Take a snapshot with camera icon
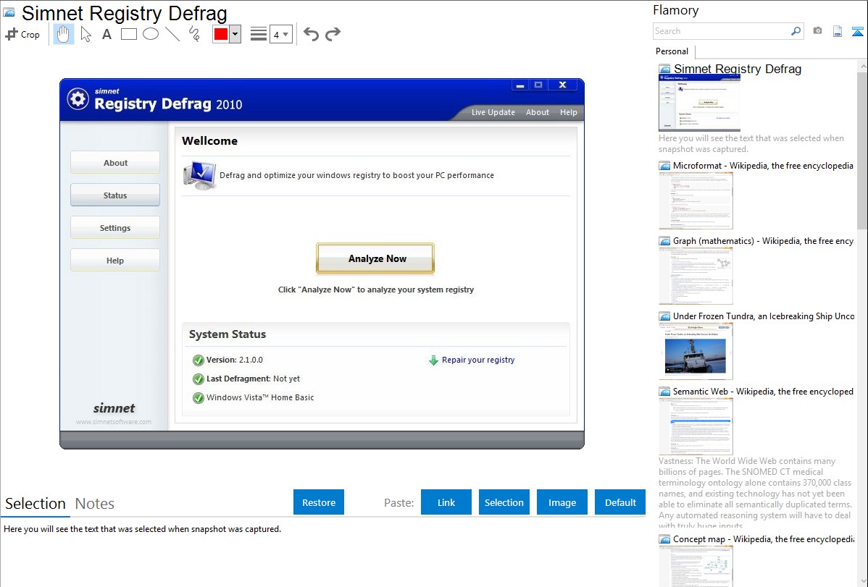This screenshot has width=868, height=587. click(817, 31)
